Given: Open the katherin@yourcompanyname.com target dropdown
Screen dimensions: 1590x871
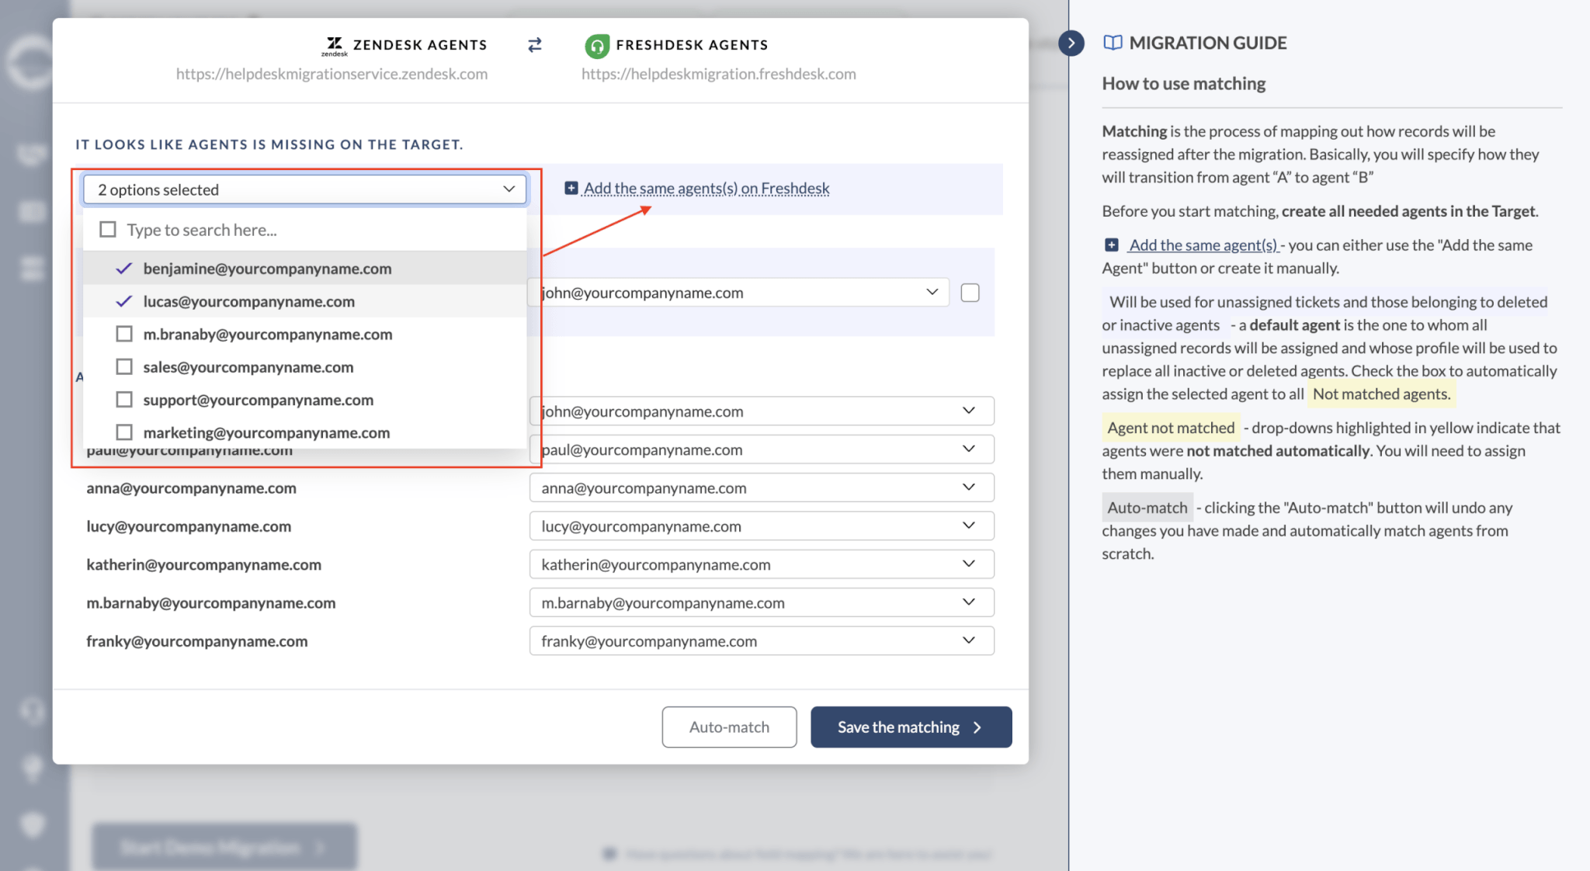Looking at the screenshot, I should coord(762,564).
